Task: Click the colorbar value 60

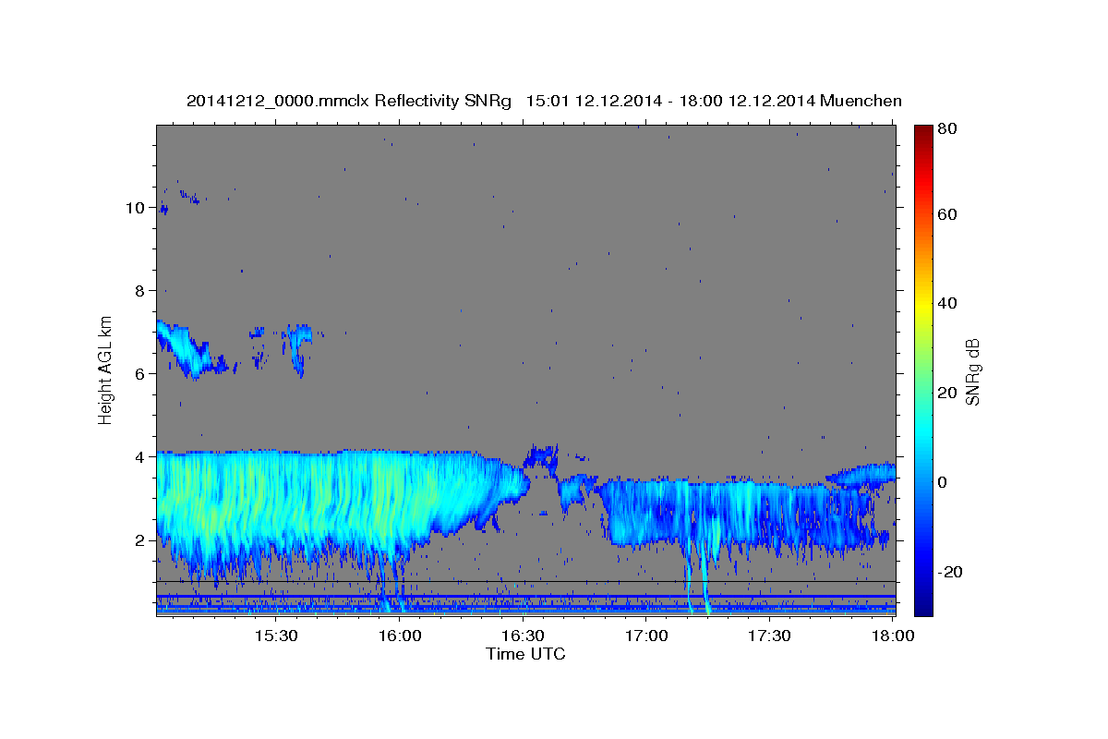Action: click(948, 214)
